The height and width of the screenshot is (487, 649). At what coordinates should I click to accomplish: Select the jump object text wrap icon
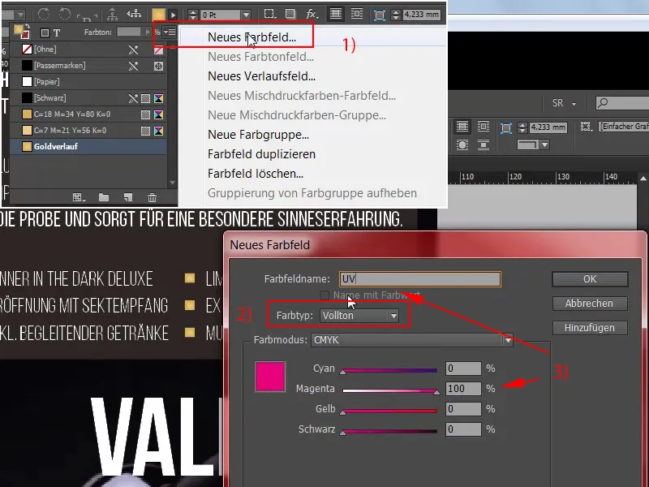tap(483, 145)
